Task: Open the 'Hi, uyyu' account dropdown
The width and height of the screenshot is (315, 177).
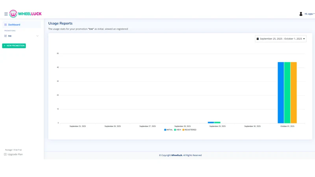Action: point(309,14)
